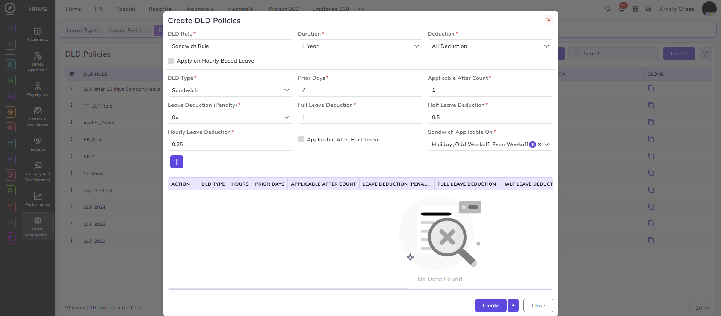Open the LOP 2024 policy link
721x316 pixels.
[x=94, y=207]
